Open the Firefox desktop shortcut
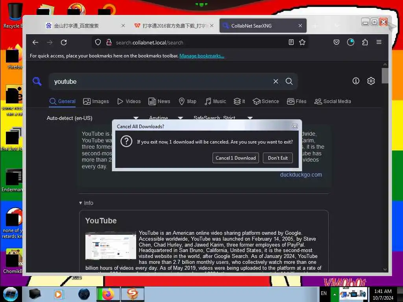Screen dimensions: 403x302 [14, 57]
